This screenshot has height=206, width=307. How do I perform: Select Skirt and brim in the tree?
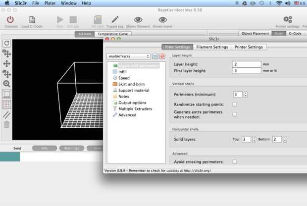coord(129,84)
